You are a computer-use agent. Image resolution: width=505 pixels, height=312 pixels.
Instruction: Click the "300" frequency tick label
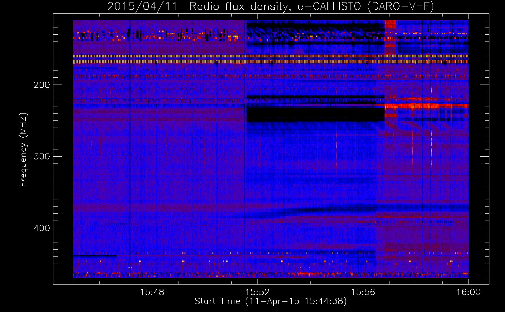(42, 156)
